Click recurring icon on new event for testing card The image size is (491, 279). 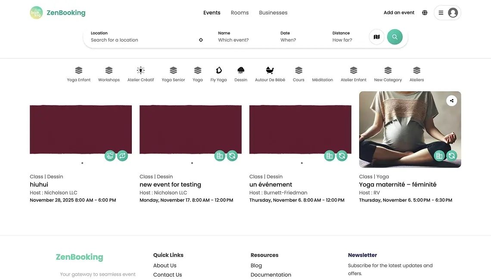coord(232,155)
